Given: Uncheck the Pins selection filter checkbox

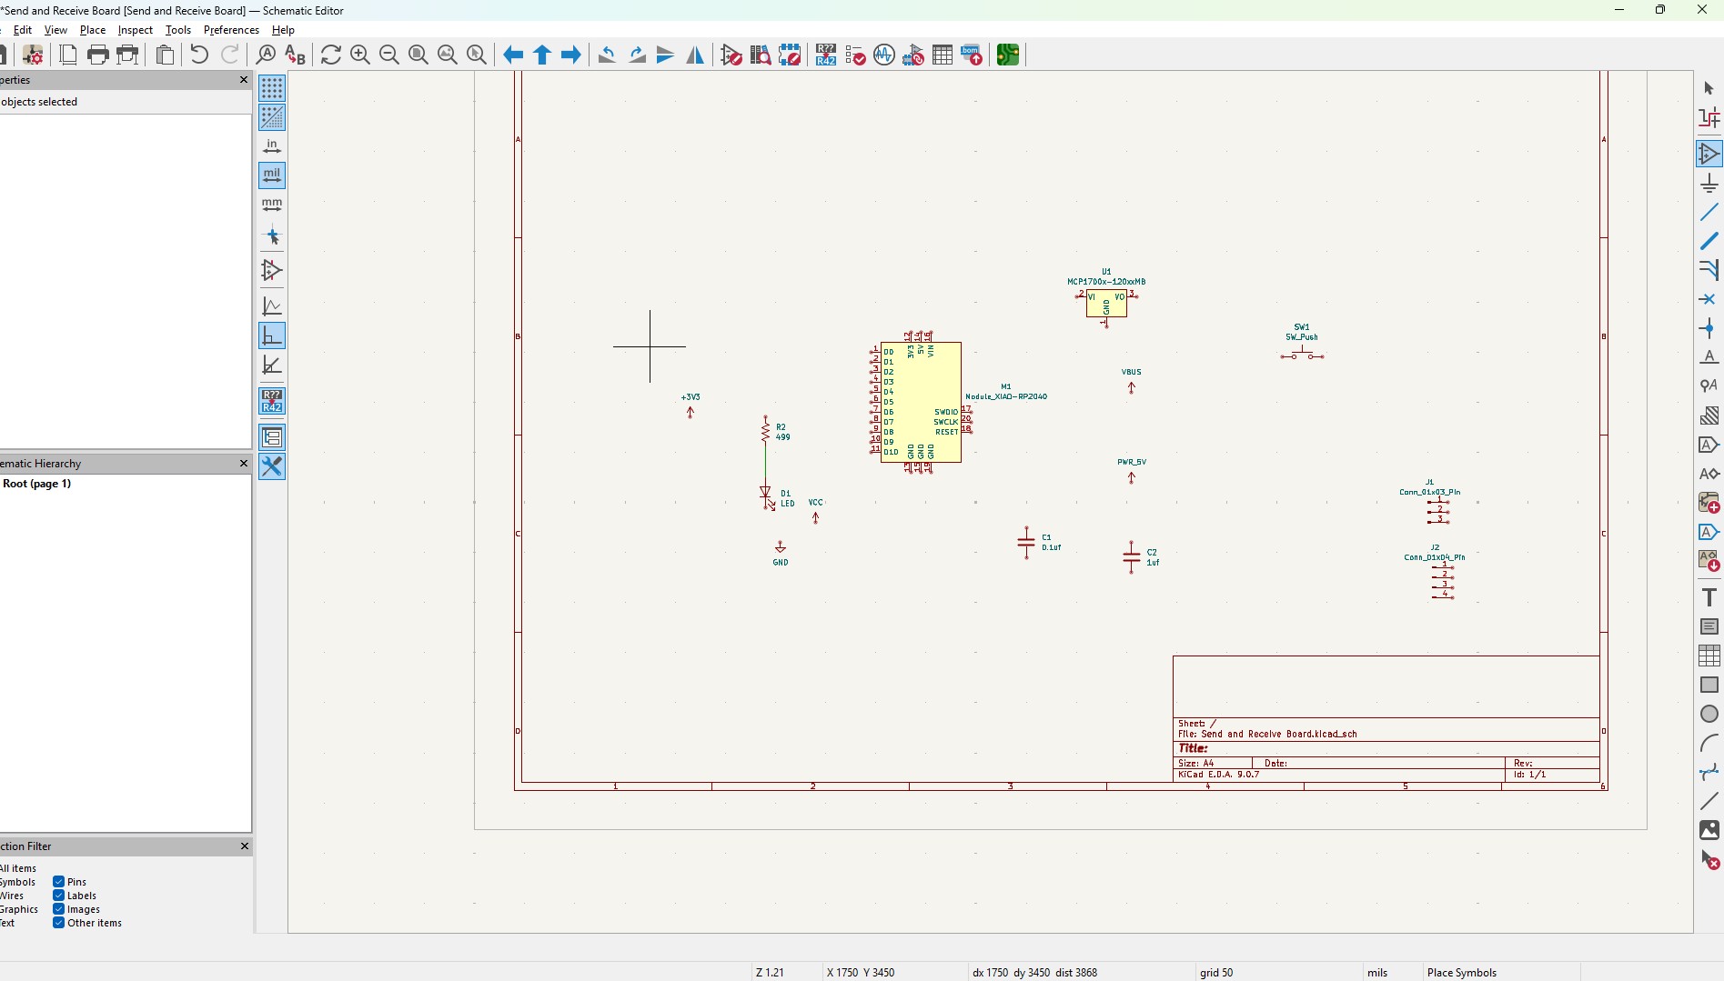Looking at the screenshot, I should pyautogui.click(x=58, y=882).
